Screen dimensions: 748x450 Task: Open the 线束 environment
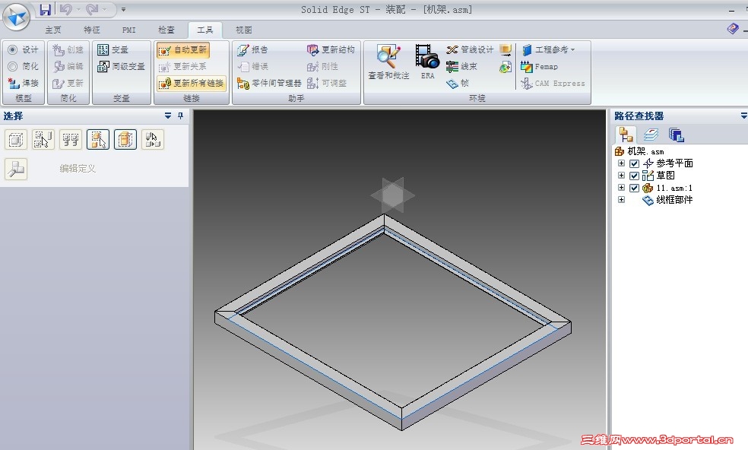[461, 66]
